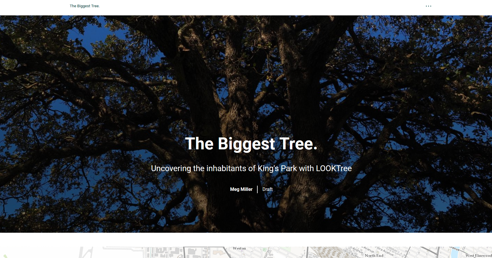Click the author name Meg Miller
This screenshot has width=492, height=258.
click(x=241, y=189)
